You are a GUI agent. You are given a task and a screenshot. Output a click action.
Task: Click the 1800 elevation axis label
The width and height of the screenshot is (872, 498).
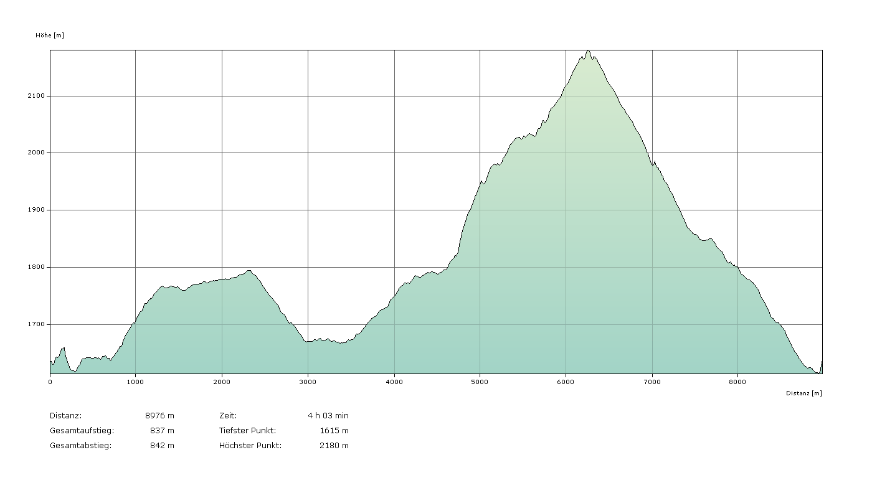tap(37, 267)
